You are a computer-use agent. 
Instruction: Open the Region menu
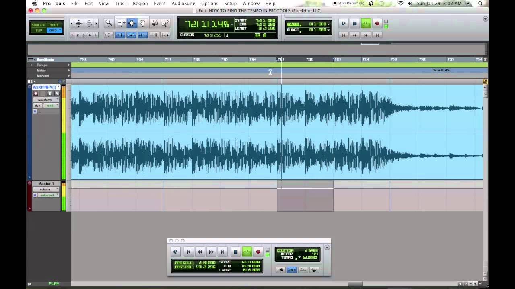(x=140, y=3)
